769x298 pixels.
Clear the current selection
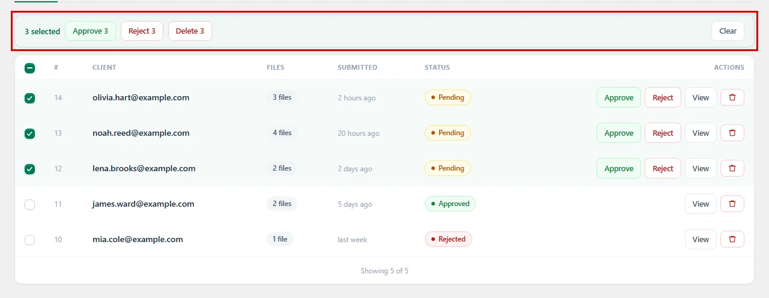pos(728,31)
